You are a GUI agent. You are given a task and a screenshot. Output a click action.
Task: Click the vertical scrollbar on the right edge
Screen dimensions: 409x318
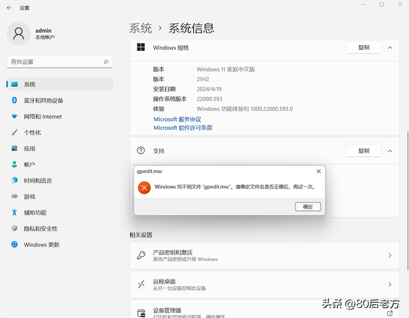[x=408, y=200]
